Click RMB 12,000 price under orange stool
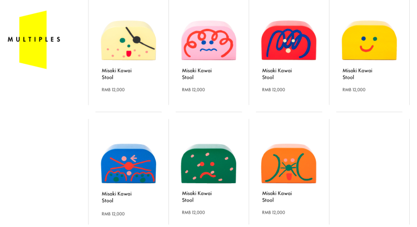This screenshot has width=417, height=227. [x=274, y=213]
